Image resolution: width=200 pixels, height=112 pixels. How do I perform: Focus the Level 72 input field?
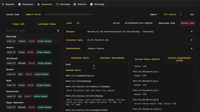91,23
